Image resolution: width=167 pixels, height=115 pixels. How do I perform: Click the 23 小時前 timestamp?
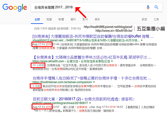[x=38, y=65]
